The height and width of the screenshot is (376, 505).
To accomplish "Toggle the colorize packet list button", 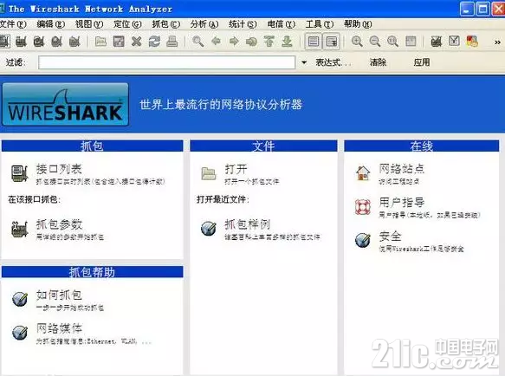I will (314, 42).
